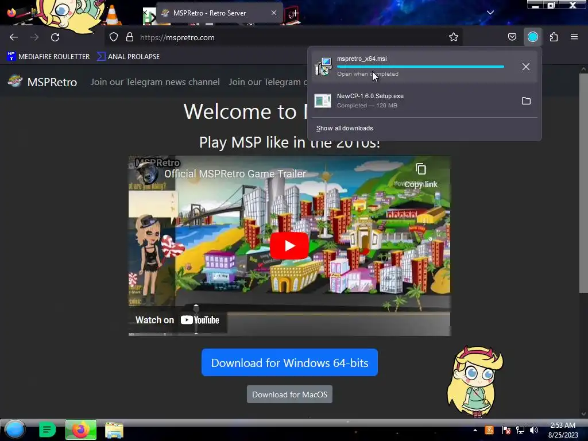Click Join our Telegram news channel
This screenshot has width=588, height=441.
155,82
